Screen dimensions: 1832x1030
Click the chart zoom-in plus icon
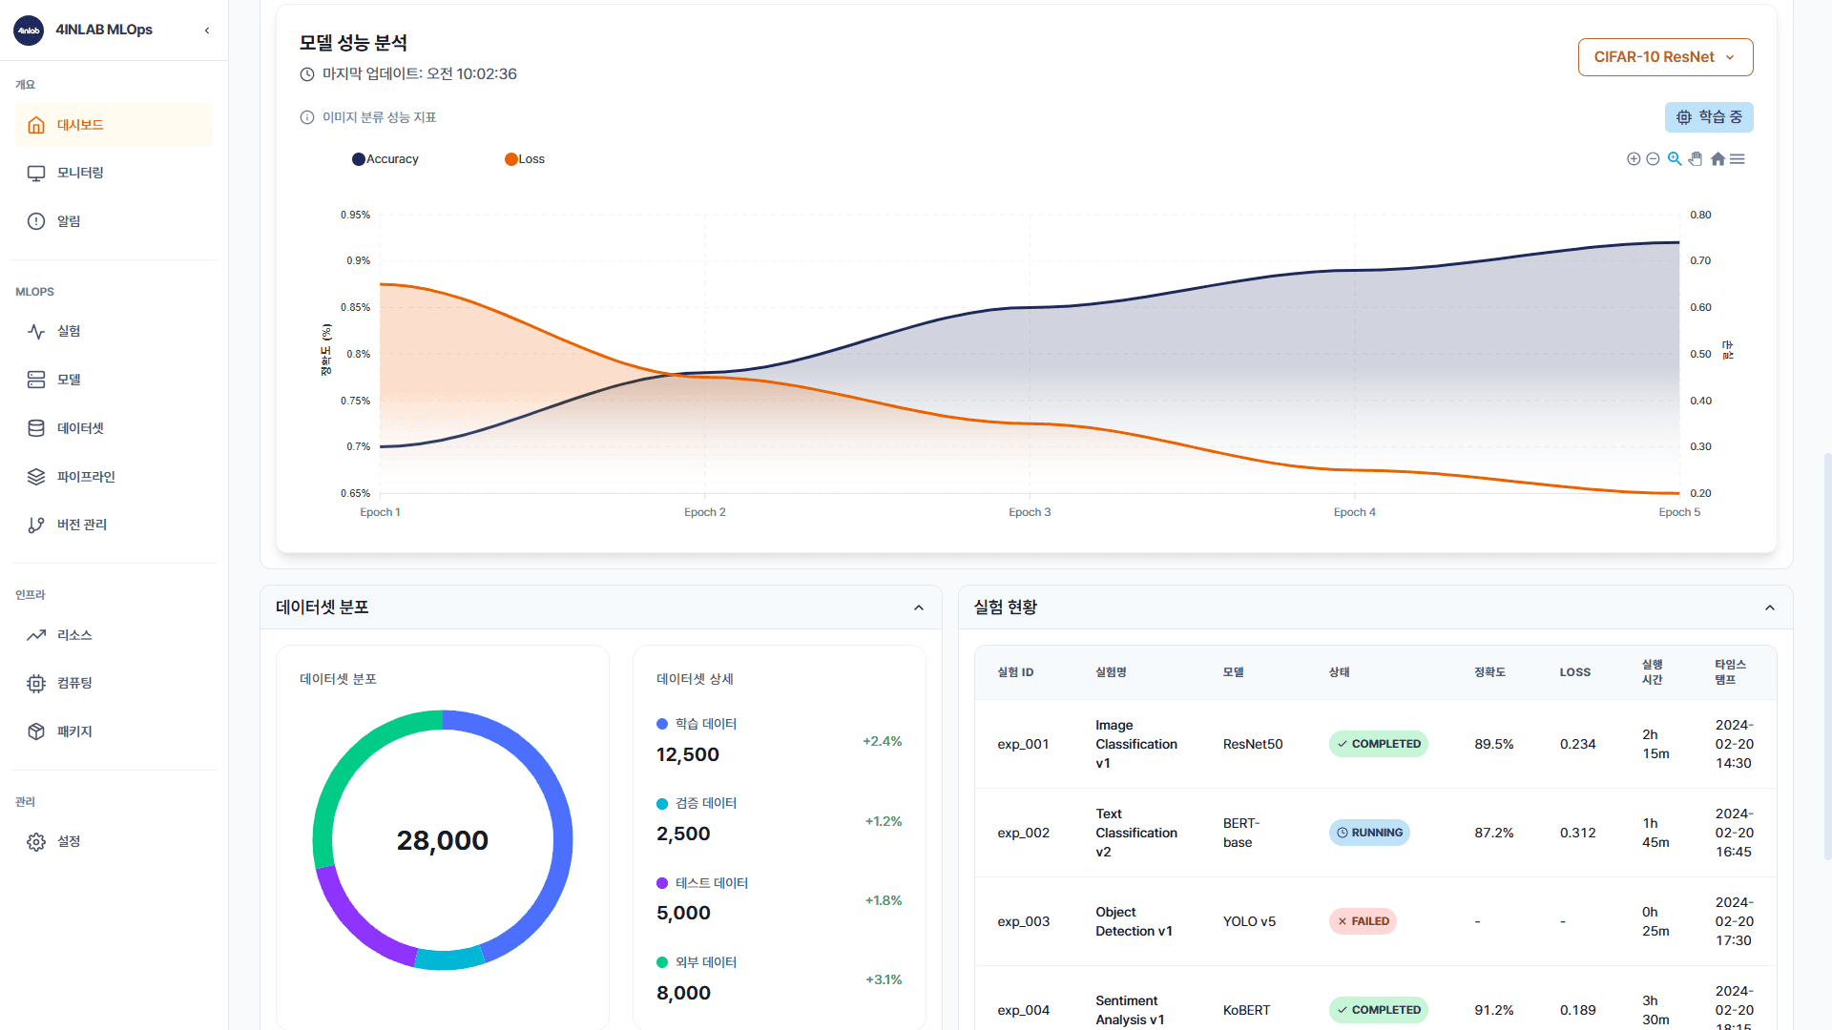coord(1634,159)
